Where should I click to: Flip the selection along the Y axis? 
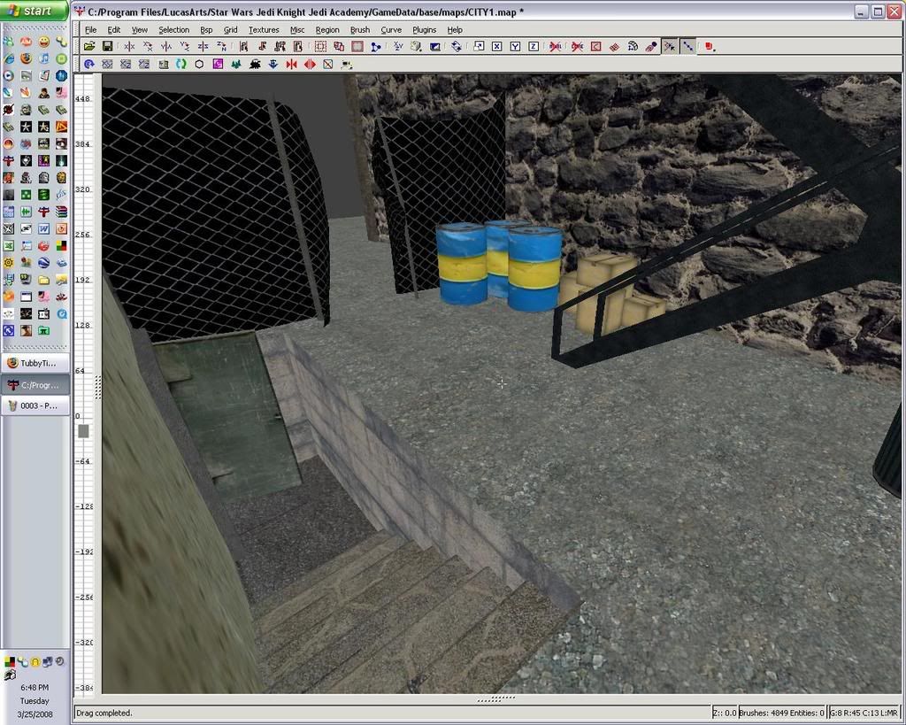(166, 46)
